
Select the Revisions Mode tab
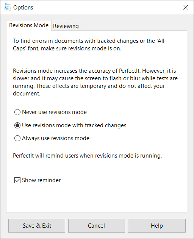(29, 25)
